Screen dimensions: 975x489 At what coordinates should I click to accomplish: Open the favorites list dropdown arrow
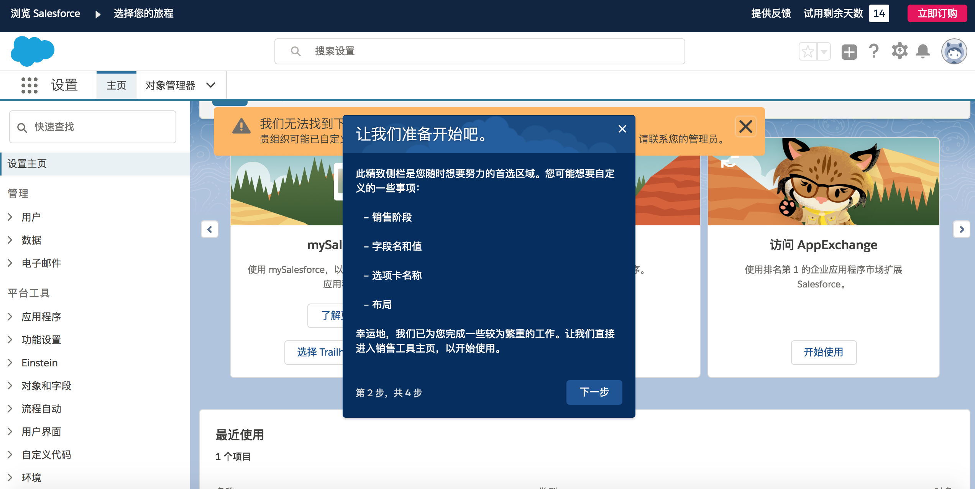pos(824,51)
